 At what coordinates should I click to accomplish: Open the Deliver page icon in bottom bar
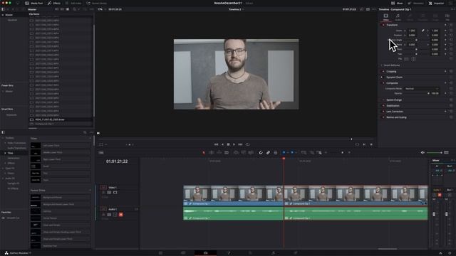[296, 253]
